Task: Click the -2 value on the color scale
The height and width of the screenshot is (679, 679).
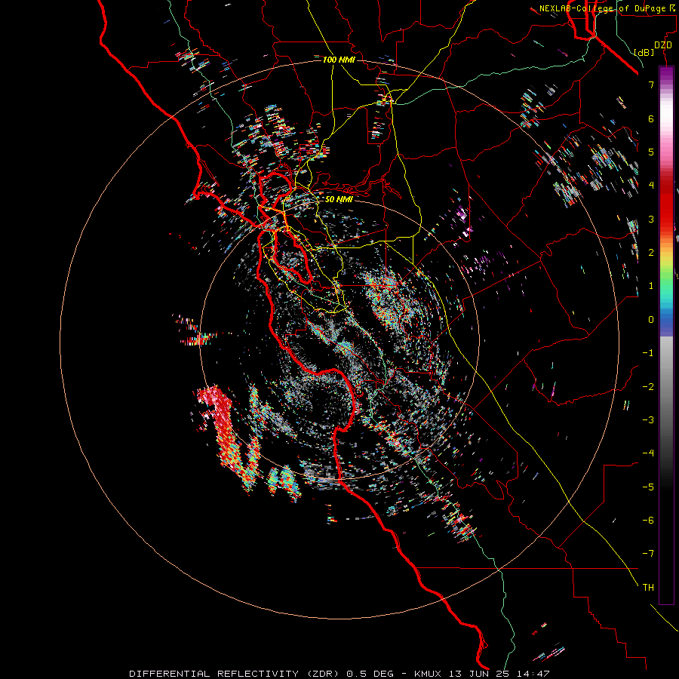Action: point(648,387)
